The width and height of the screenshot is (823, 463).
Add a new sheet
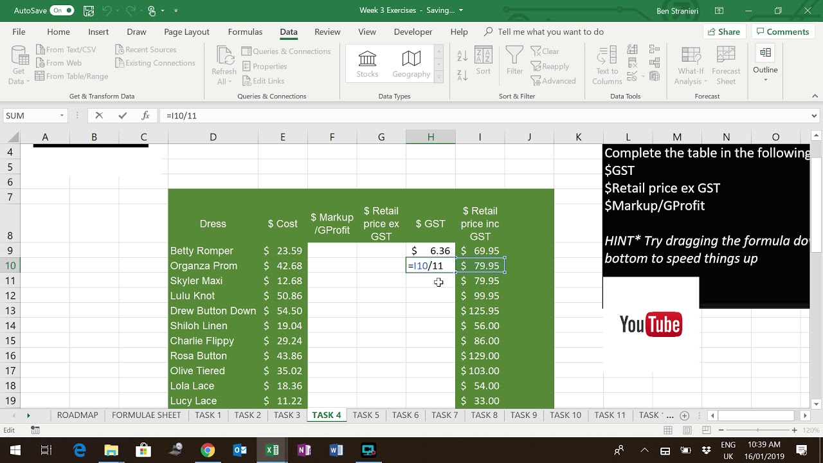click(685, 415)
